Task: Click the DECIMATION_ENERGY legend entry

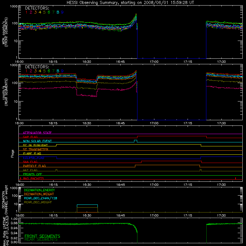Action: [x=39, y=190]
